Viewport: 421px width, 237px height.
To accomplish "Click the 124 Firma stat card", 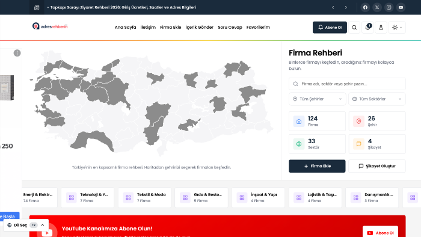I will 317,122.
